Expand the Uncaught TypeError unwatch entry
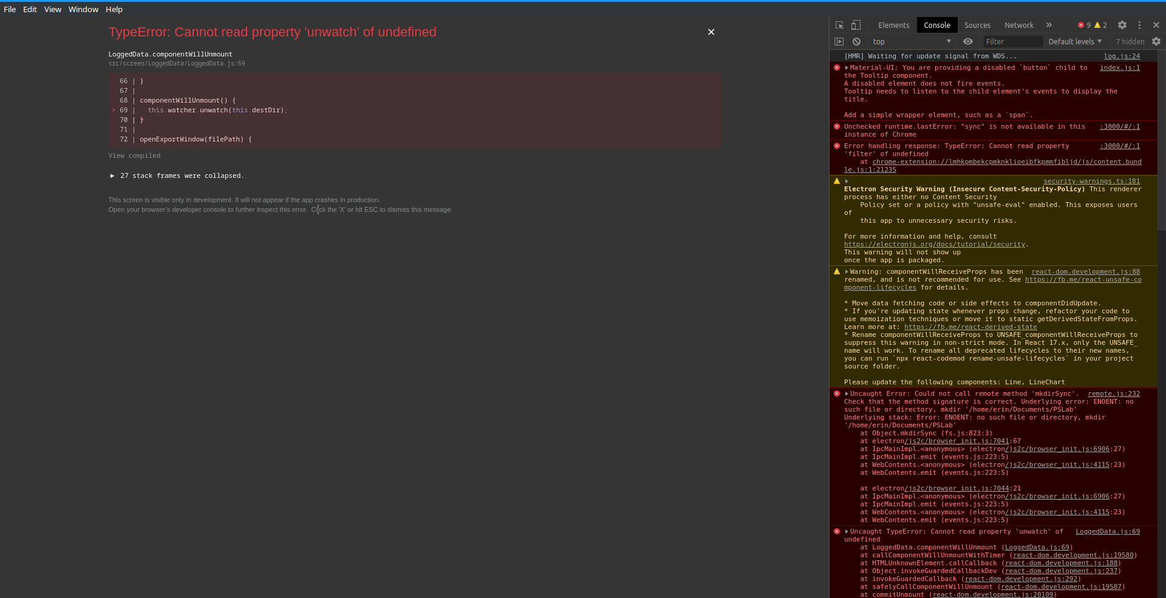Image resolution: width=1166 pixels, height=598 pixels. click(x=847, y=532)
